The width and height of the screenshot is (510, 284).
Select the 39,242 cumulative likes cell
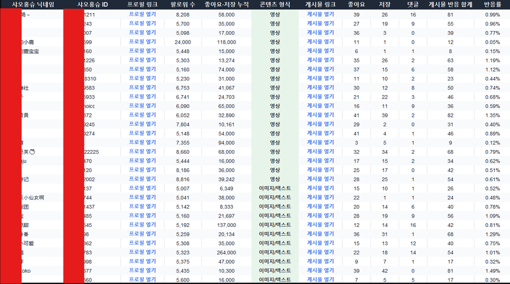point(226,179)
